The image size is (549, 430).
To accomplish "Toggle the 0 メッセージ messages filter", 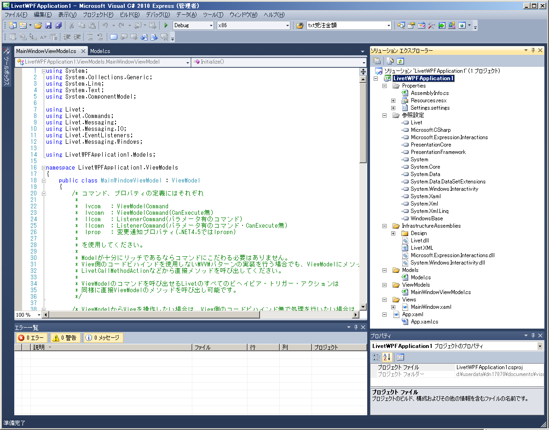I will click(103, 338).
